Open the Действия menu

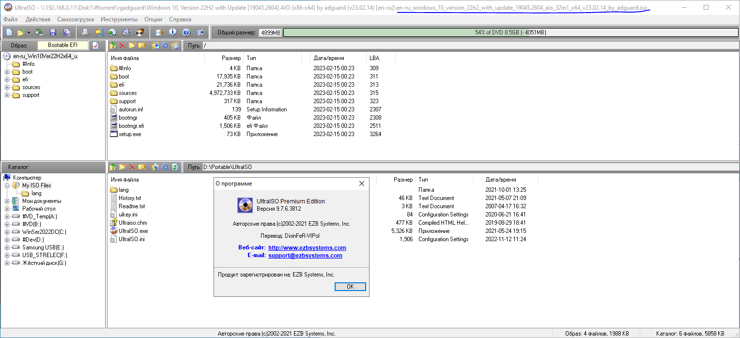pyautogui.click(x=38, y=19)
